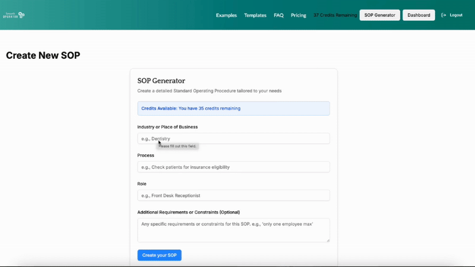
Task: Click the Additional Requirements textarea
Action: [233, 230]
